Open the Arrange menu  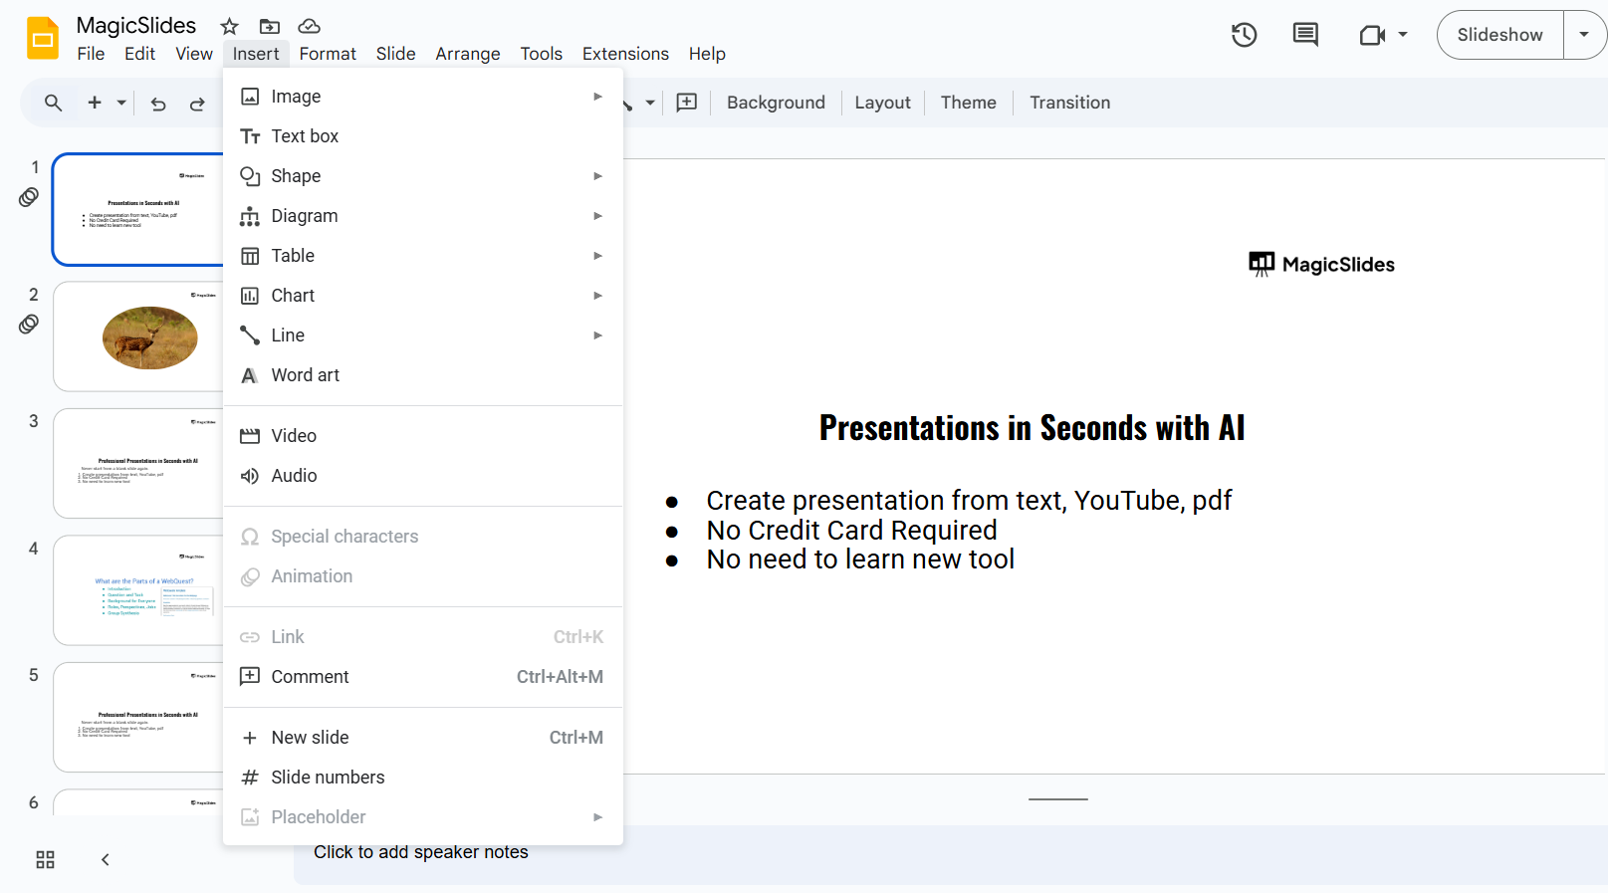click(468, 54)
